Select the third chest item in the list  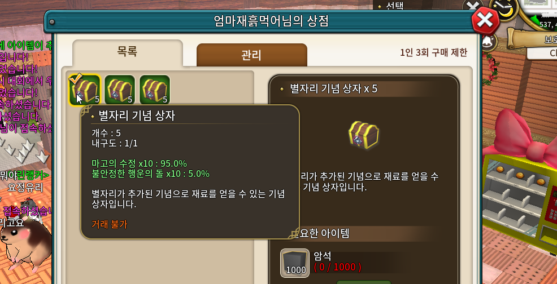(x=155, y=90)
